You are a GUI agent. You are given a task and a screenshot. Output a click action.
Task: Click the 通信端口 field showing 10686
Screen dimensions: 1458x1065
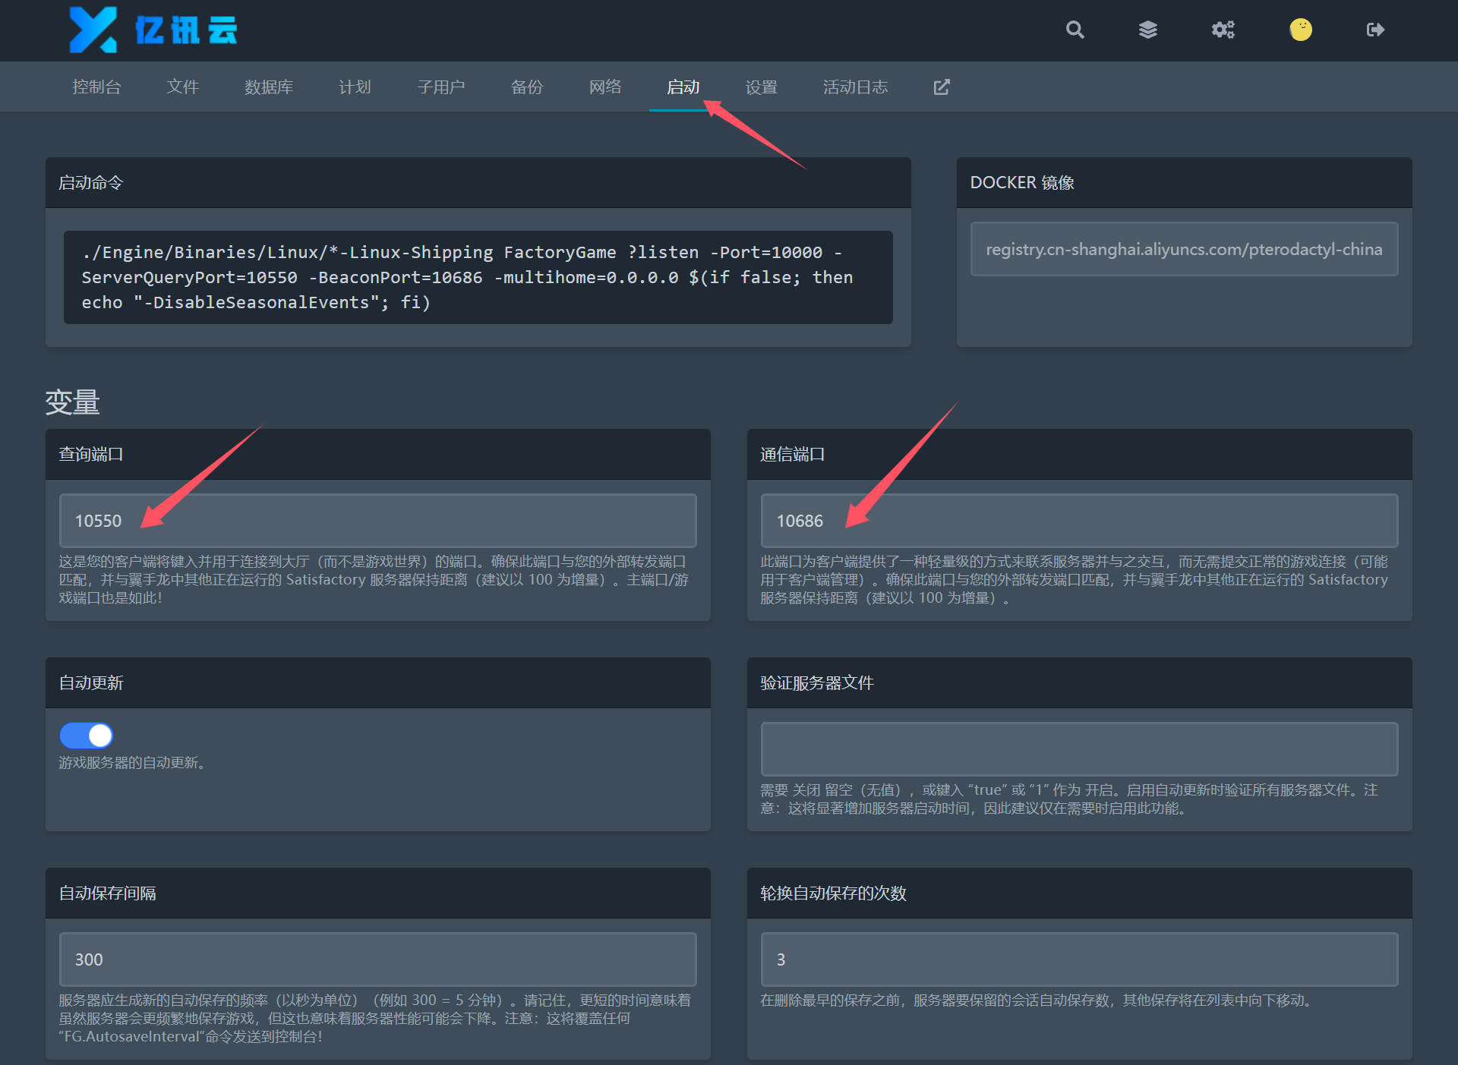click(x=1079, y=521)
